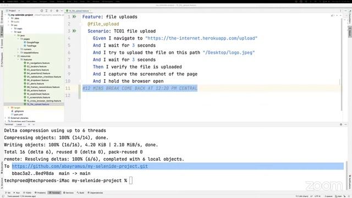The width and height of the screenshot is (352, 198).
Task: Open Structure side tool window
Action: [2, 183]
